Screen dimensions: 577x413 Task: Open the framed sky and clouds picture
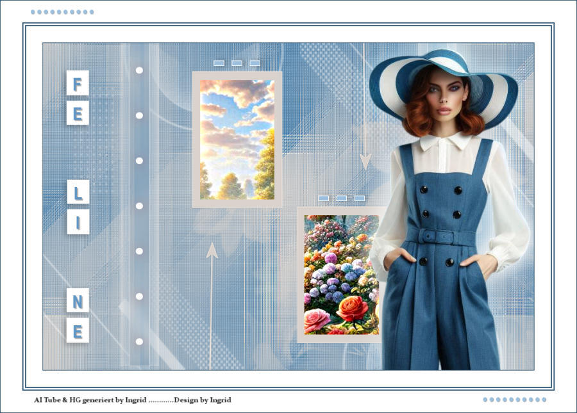(237, 140)
